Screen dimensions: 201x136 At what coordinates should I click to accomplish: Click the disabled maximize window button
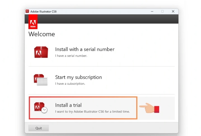point(162,11)
